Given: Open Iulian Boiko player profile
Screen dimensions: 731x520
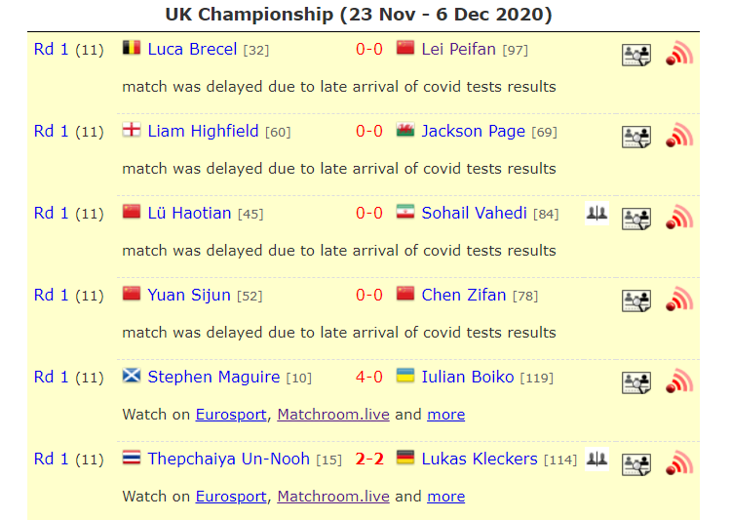Looking at the screenshot, I should click(468, 378).
